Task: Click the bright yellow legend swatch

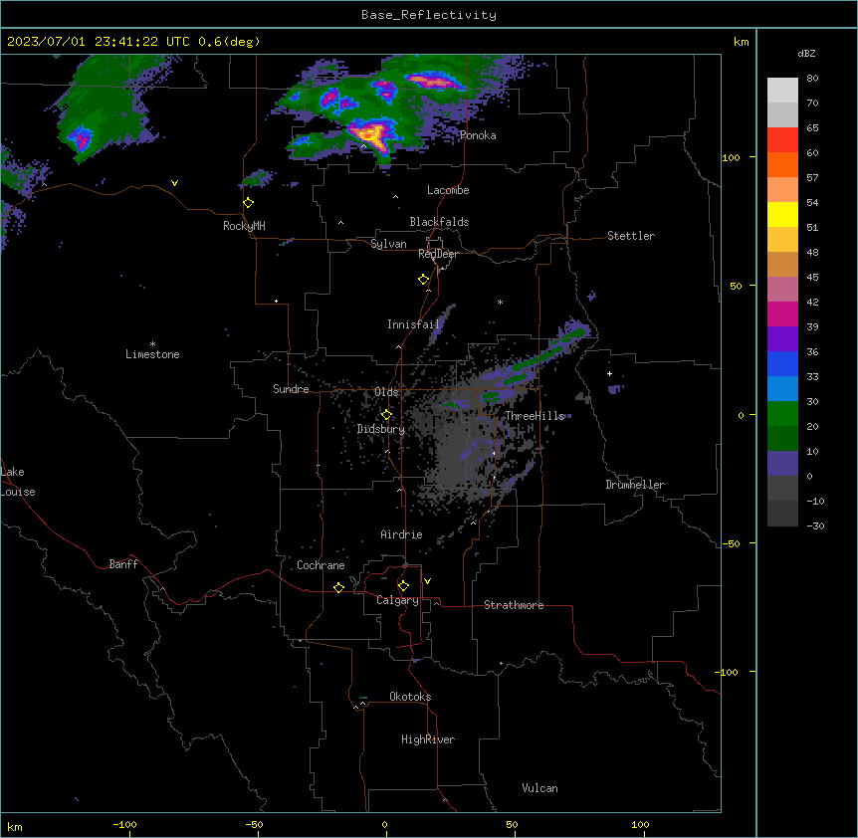Action: point(782,214)
